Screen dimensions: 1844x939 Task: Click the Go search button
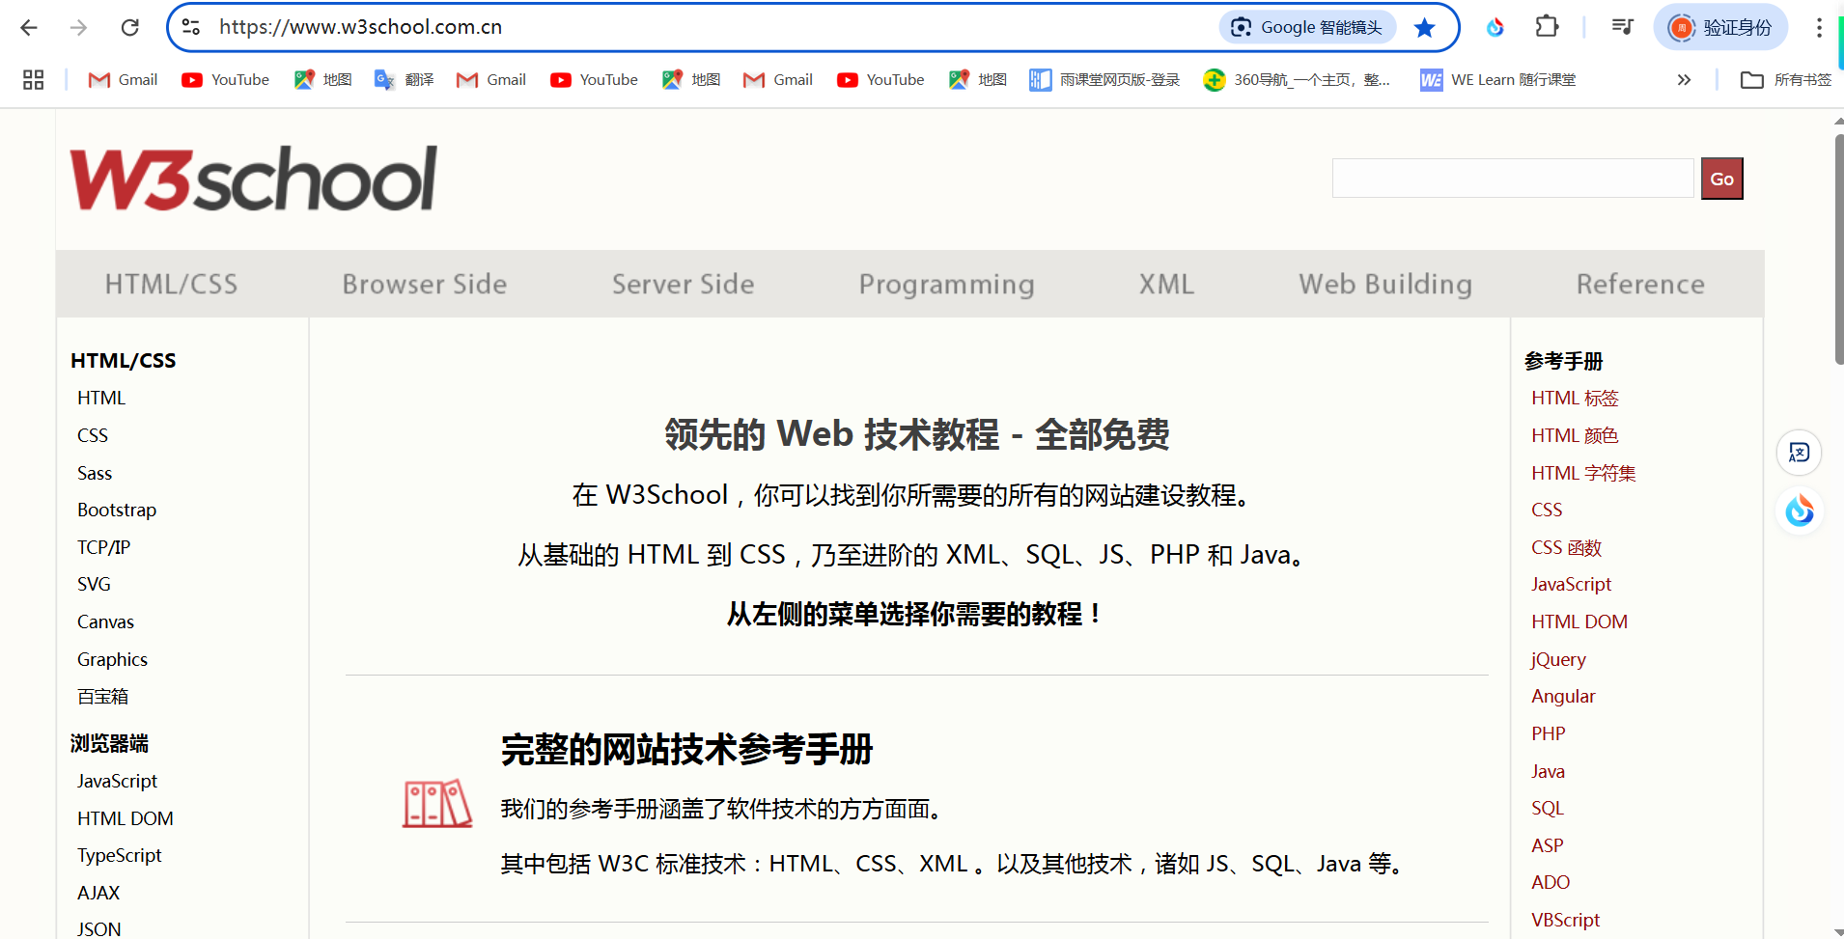pos(1721,178)
